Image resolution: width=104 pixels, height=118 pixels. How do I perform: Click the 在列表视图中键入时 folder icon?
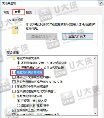tap(14, 96)
